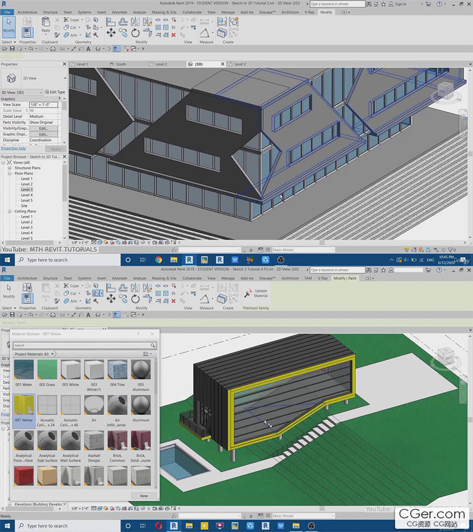
Task: Open the Properties help link
Action: click(13, 148)
